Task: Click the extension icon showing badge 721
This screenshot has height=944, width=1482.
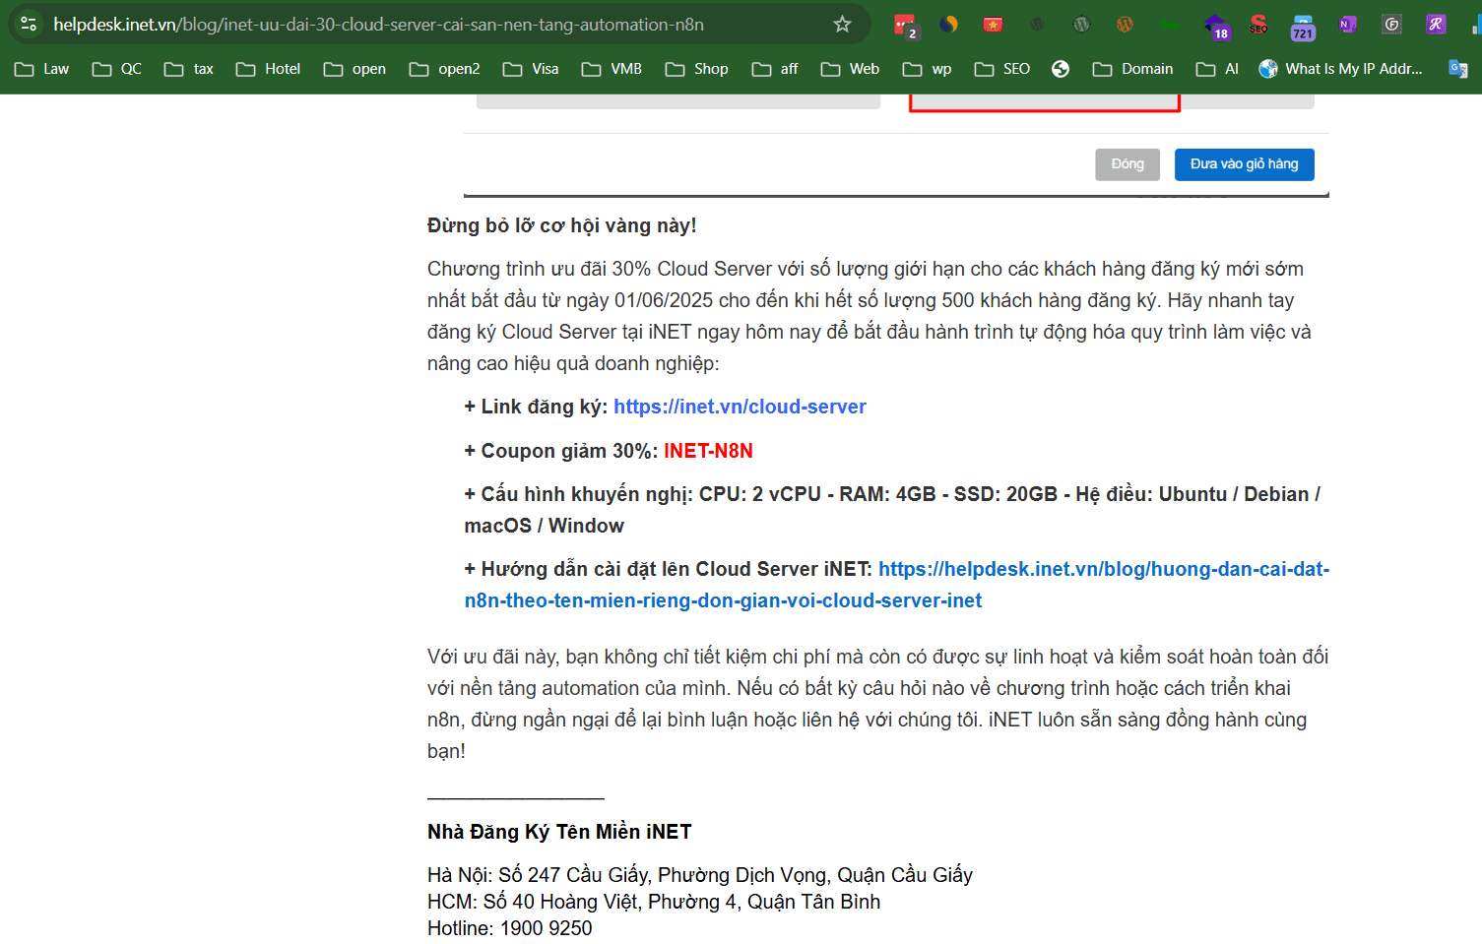Action: (1302, 25)
